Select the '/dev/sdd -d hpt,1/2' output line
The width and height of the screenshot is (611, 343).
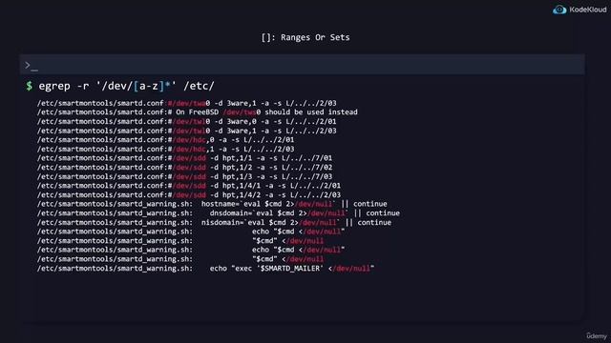(184, 168)
